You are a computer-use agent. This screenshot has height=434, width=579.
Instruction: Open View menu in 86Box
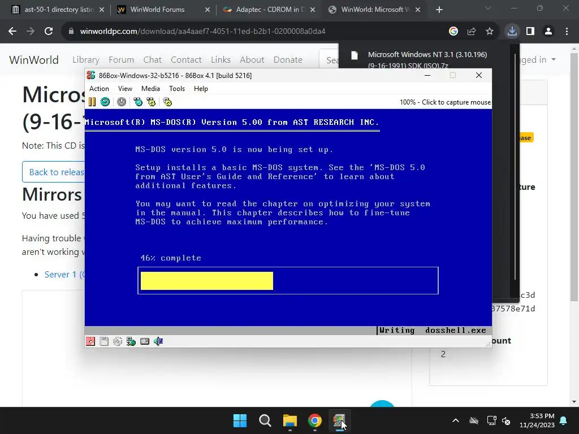[125, 89]
